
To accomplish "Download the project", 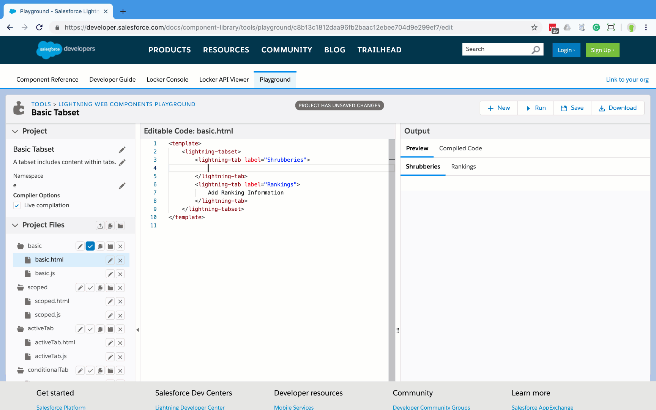I will pos(618,108).
